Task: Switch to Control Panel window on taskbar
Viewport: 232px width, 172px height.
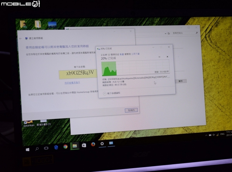Action: 111,143
